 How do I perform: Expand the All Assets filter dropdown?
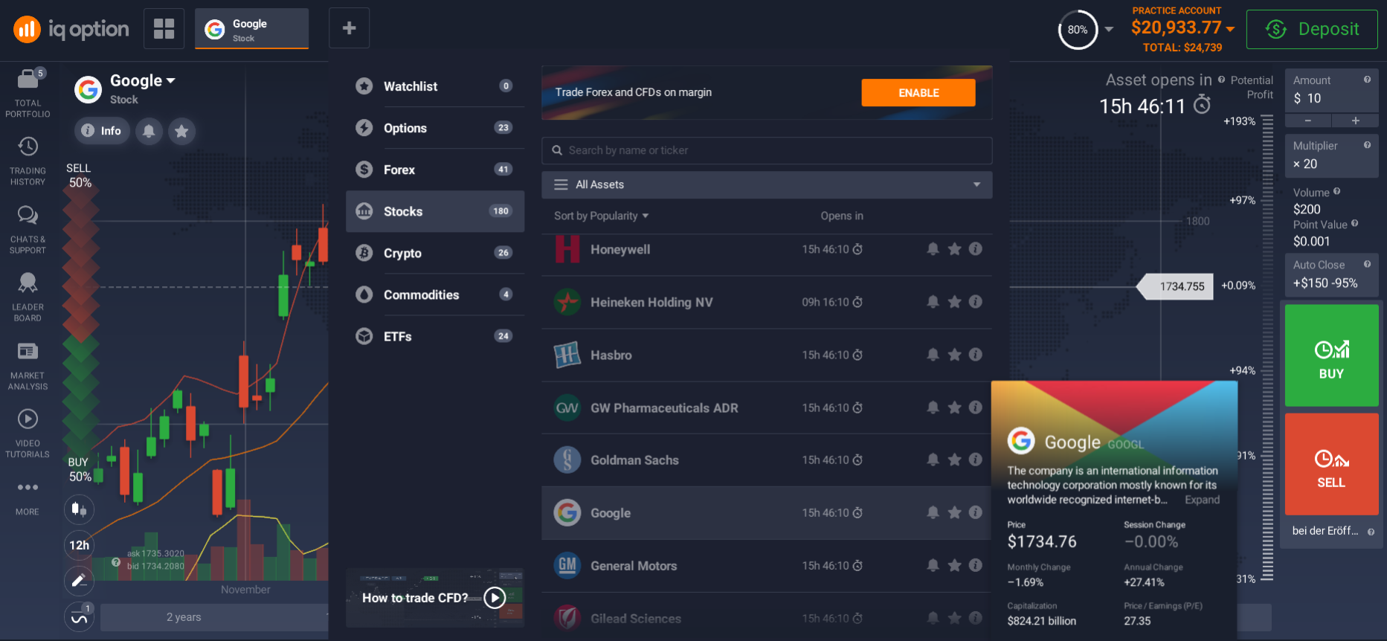pos(767,184)
